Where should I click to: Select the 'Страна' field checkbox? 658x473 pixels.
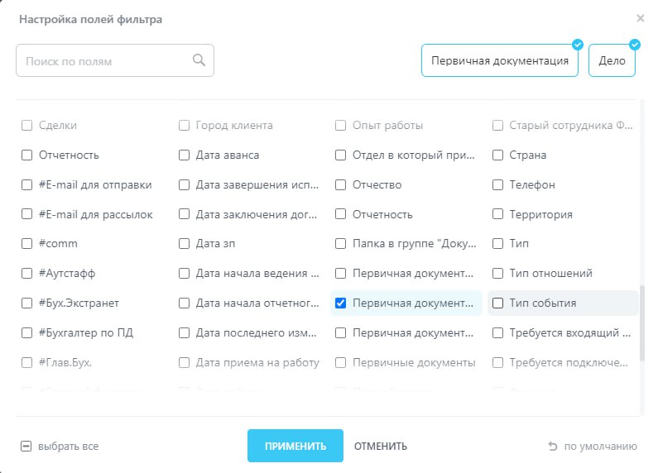(x=497, y=155)
